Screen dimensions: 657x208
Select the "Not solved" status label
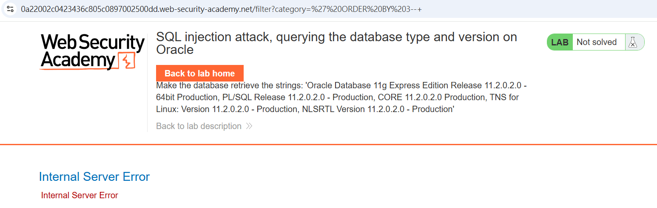pyautogui.click(x=597, y=42)
